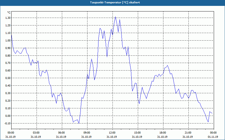Click the 01.11.19 date label
This screenshot has width=225, height=140.
pos(213,137)
